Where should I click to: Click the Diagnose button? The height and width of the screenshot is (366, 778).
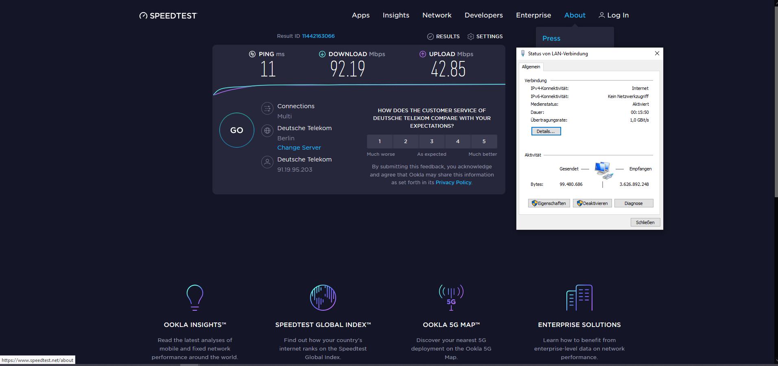(634, 203)
